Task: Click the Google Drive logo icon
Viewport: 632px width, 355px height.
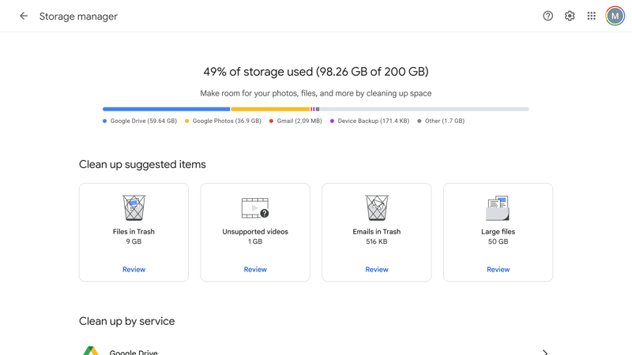Action: (91, 350)
